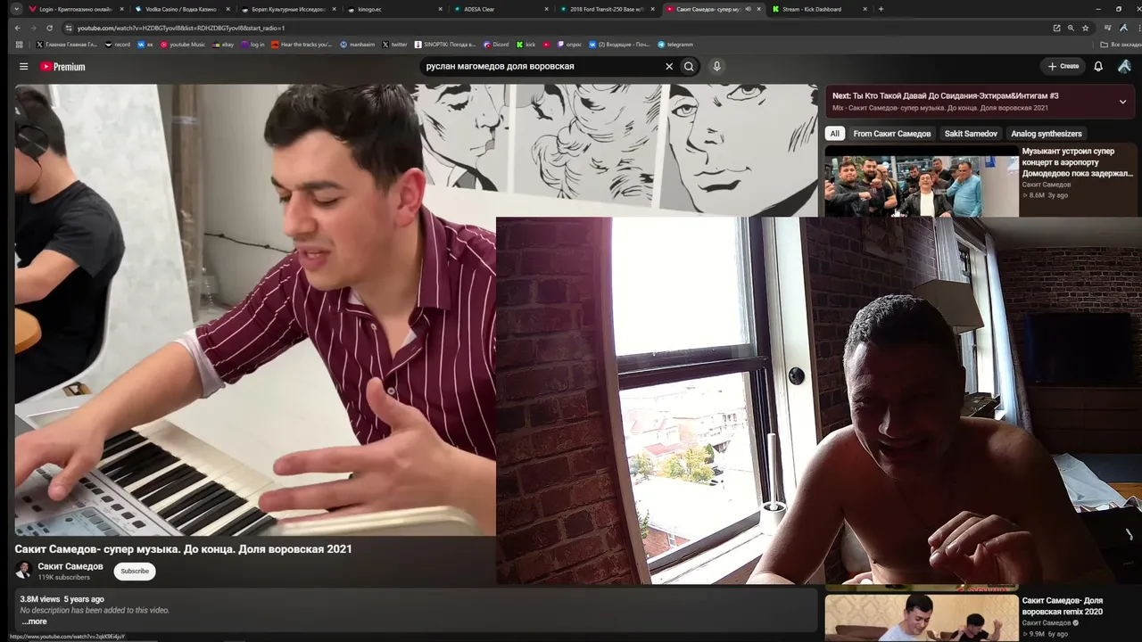
Task: Open a new browser tab
Action: [x=881, y=9]
